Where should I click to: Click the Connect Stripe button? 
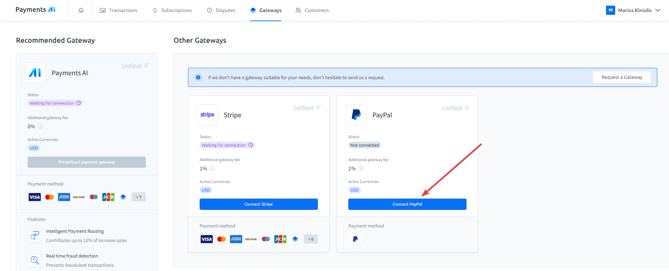(x=259, y=204)
